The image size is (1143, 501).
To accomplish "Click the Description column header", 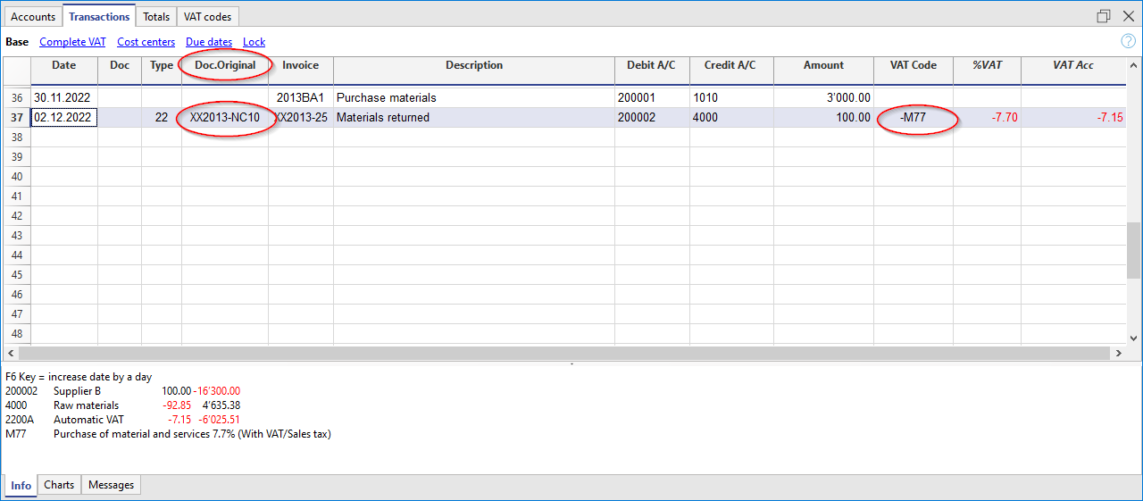I will click(x=474, y=71).
